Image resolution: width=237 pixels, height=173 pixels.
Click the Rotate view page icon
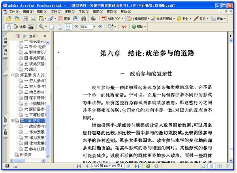(111, 27)
